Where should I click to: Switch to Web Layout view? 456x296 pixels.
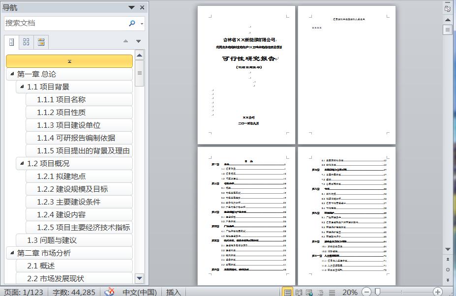pos(309,292)
